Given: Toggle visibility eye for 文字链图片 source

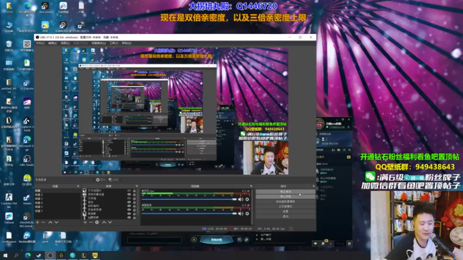Looking at the screenshot, I should tap(129, 191).
